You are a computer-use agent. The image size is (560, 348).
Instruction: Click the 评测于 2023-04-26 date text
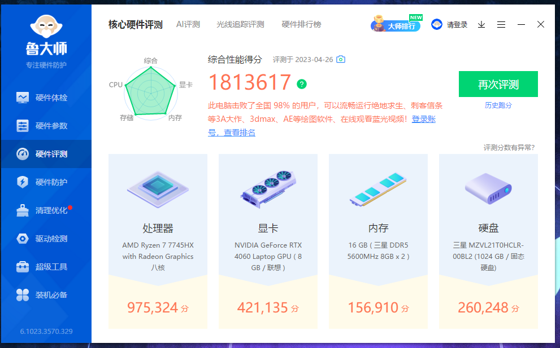tap(303, 60)
